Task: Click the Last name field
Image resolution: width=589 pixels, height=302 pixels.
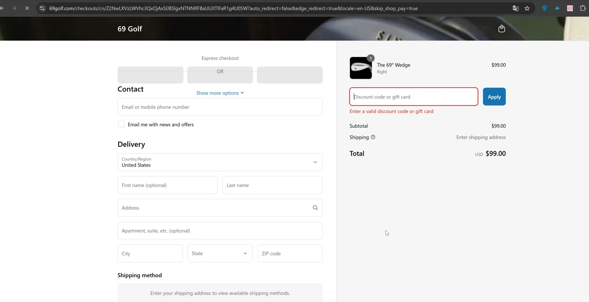Action: 273,185
